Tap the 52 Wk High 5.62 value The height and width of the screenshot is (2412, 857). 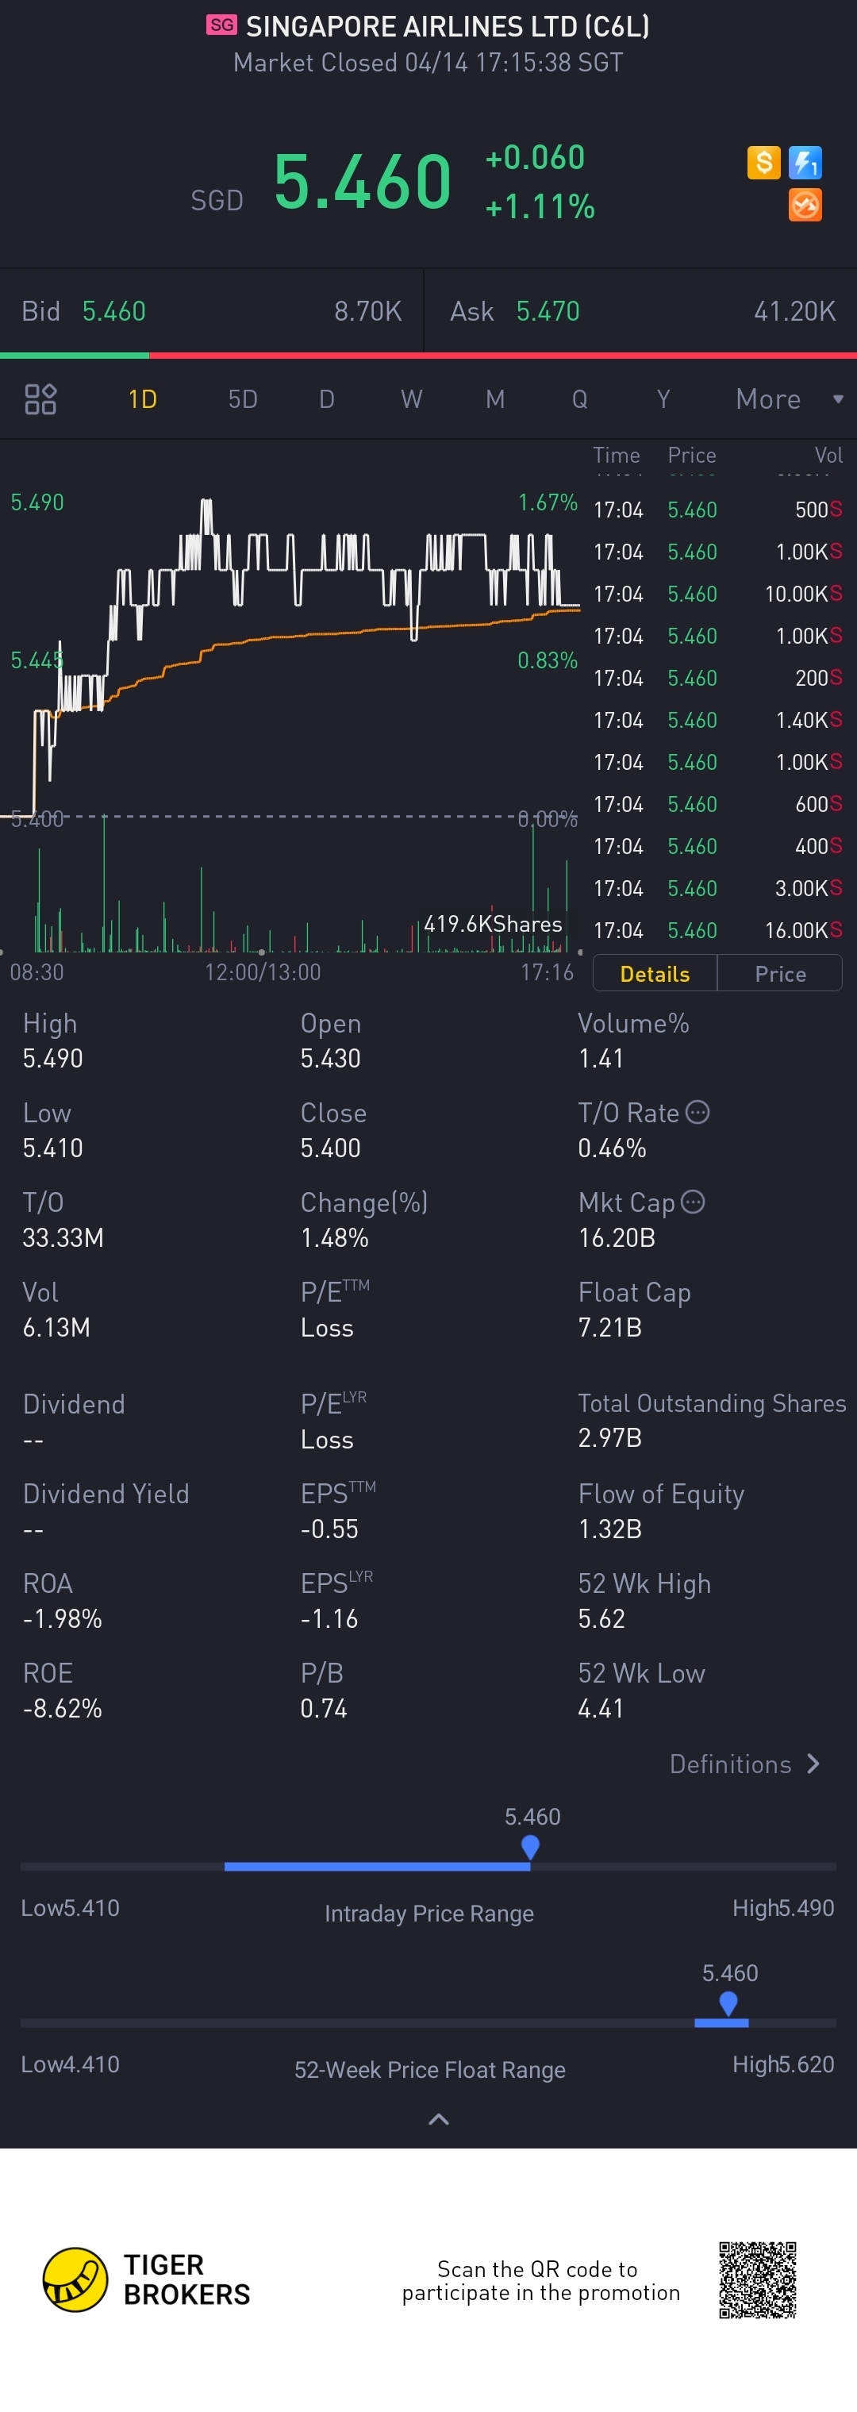click(x=601, y=1618)
